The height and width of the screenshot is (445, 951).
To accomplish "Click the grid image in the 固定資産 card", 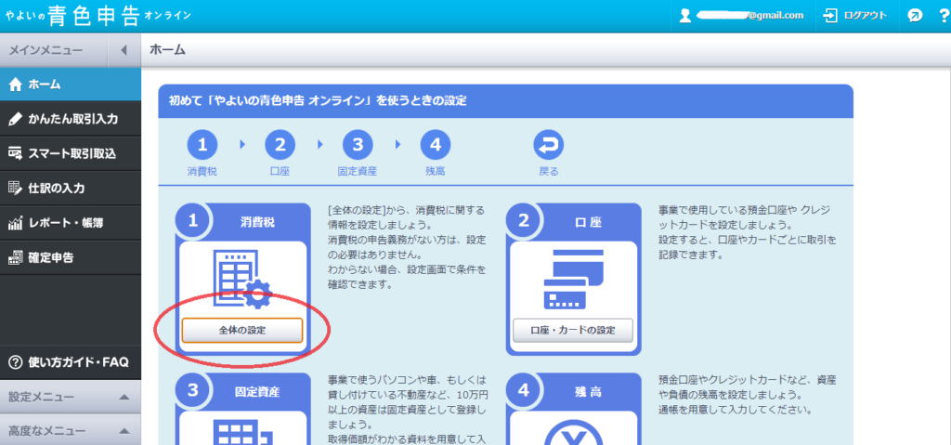I will point(244,432).
